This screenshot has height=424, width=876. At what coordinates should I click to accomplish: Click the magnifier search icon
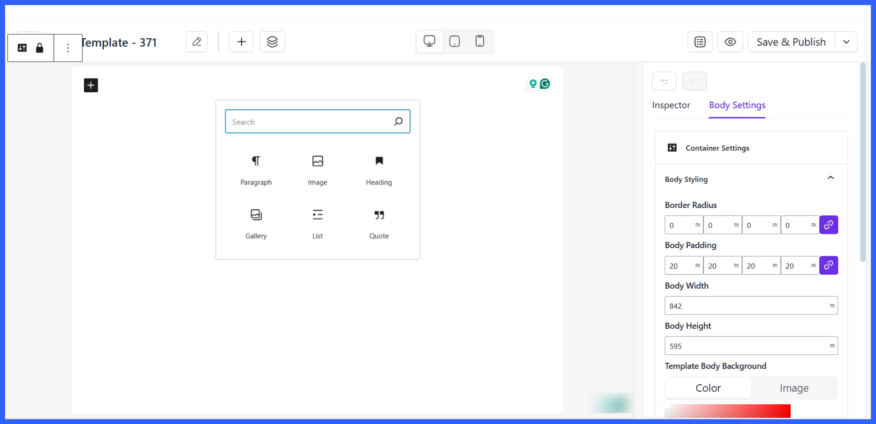click(398, 122)
